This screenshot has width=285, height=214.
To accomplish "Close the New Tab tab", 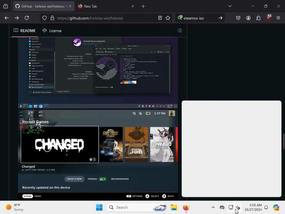I will pyautogui.click(x=133, y=6).
